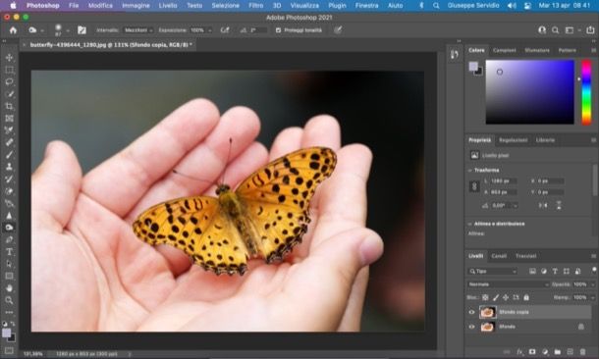Image resolution: width=599 pixels, height=359 pixels.
Task: Open the Livello menu
Action: (168, 5)
